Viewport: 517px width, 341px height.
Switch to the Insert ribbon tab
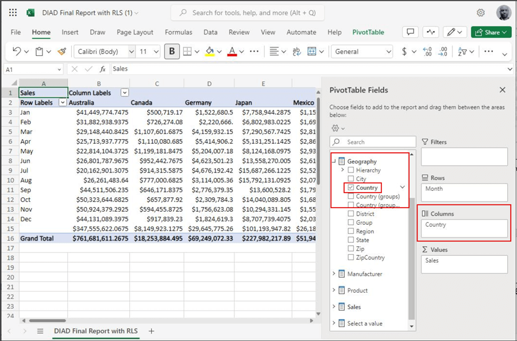[x=70, y=32]
